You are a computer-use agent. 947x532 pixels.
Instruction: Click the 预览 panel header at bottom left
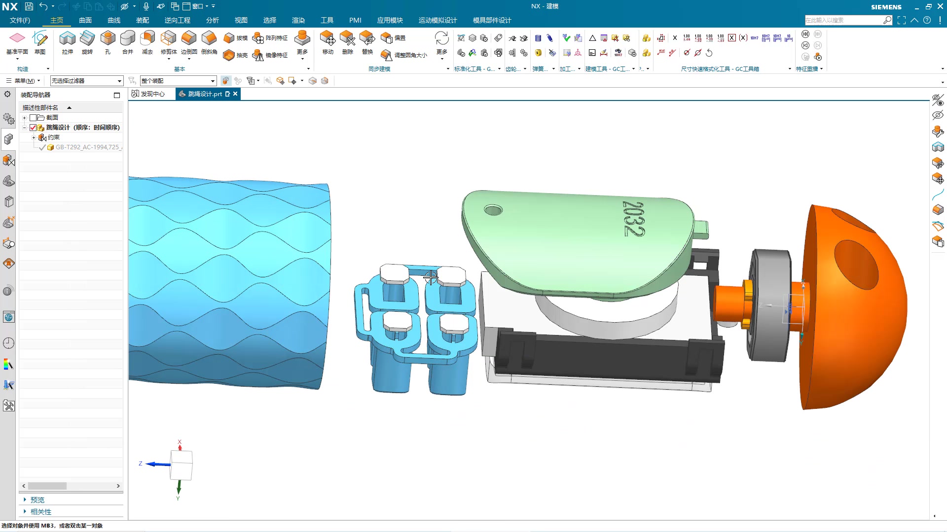coord(37,499)
